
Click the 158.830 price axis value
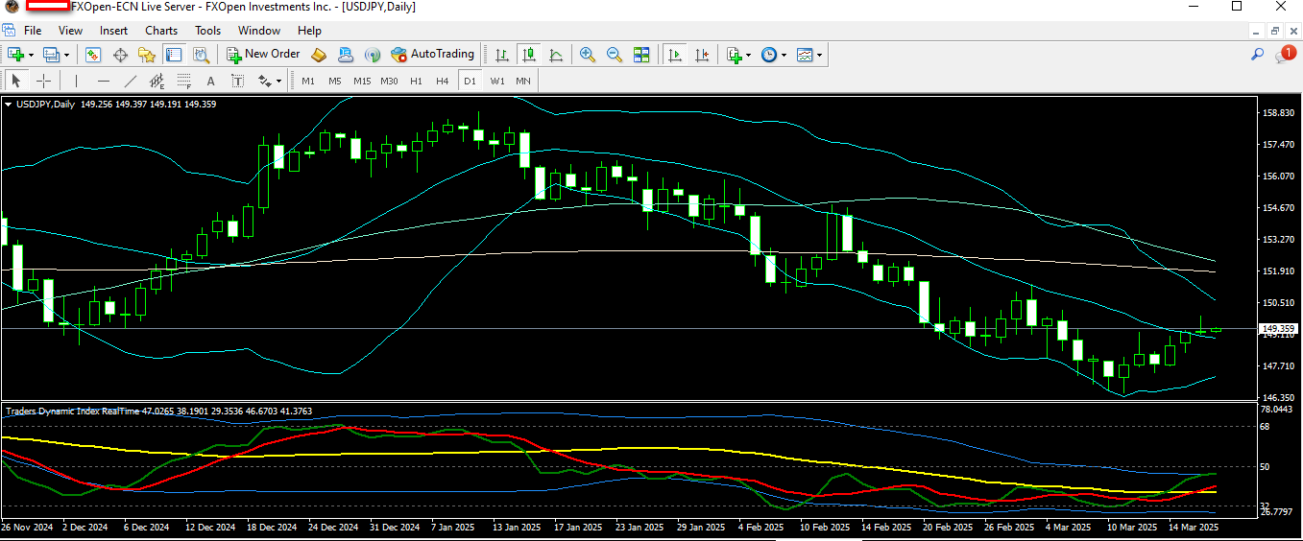(1279, 113)
